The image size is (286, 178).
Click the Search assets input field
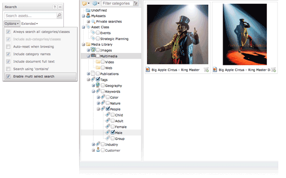pyautogui.click(x=31, y=16)
